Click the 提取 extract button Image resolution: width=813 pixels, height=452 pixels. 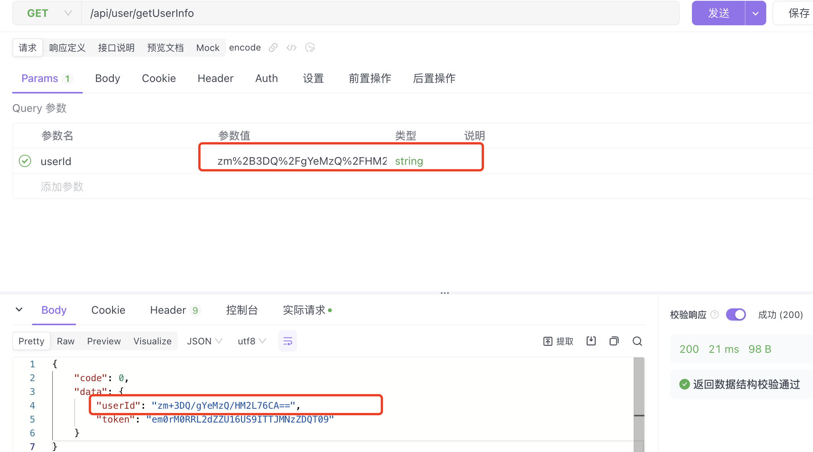(x=558, y=341)
